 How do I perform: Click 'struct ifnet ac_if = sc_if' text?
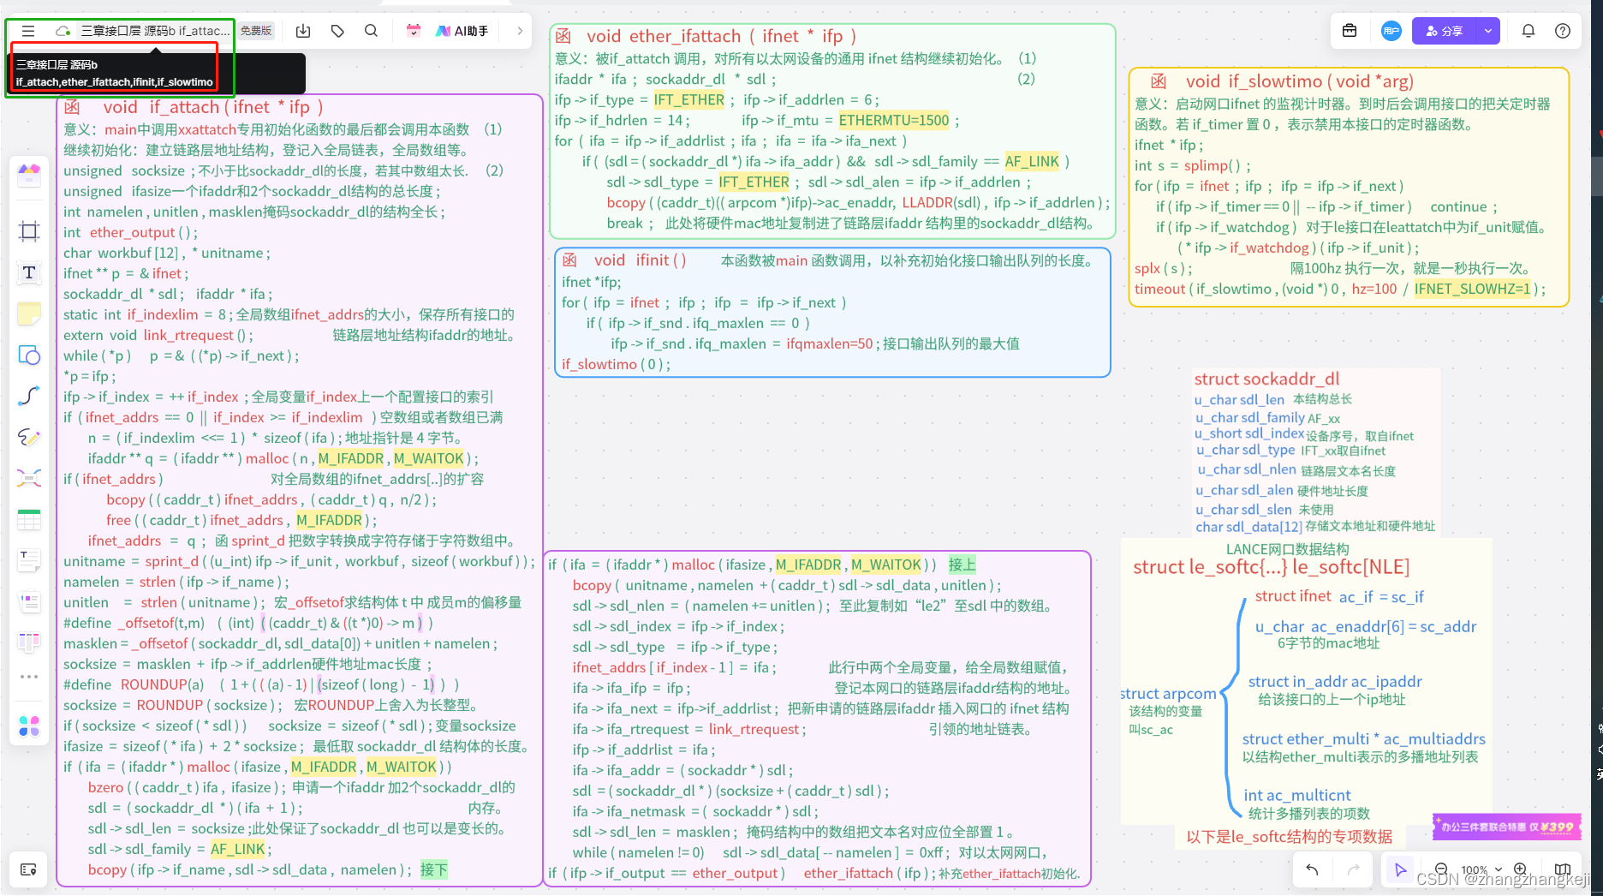click(x=1339, y=596)
